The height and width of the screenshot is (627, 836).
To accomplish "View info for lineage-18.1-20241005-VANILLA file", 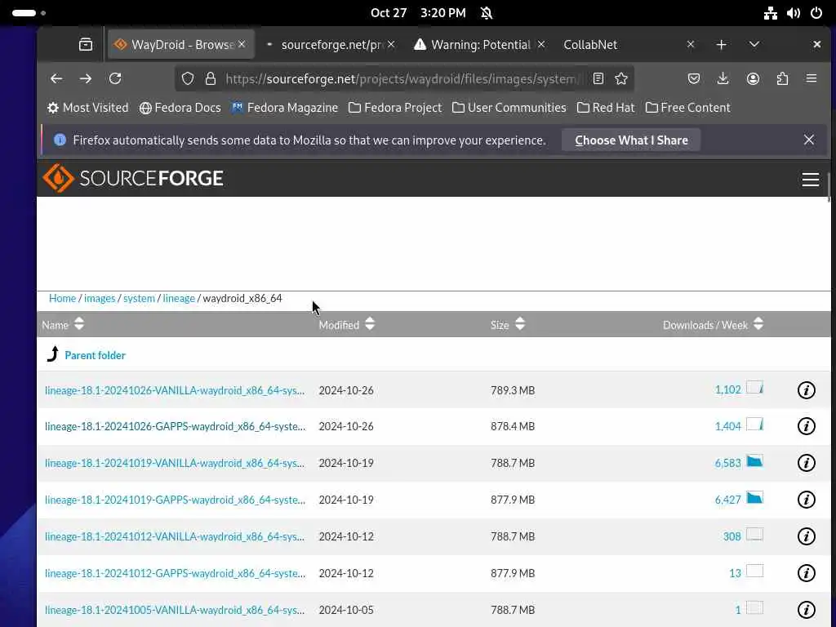I will (x=806, y=609).
